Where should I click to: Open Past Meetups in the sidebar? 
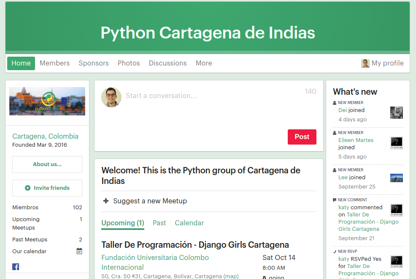pos(47,239)
